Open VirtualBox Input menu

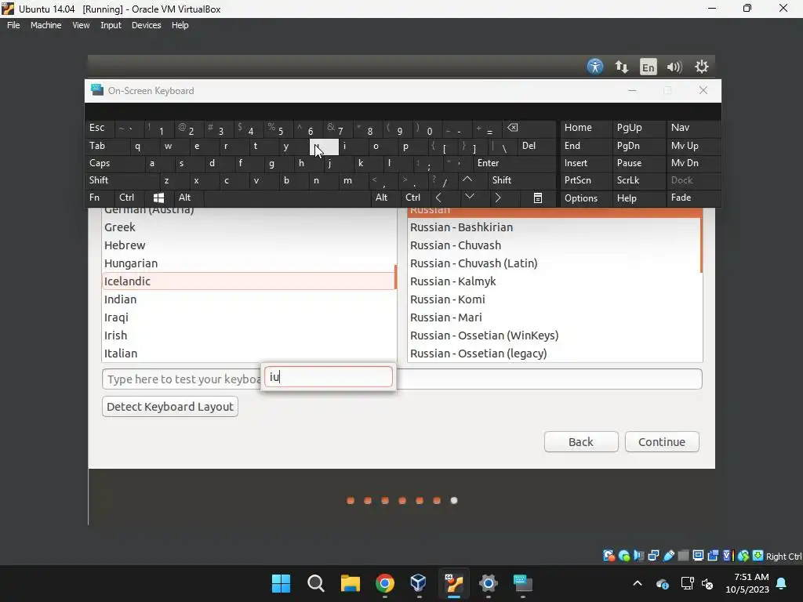(111, 25)
